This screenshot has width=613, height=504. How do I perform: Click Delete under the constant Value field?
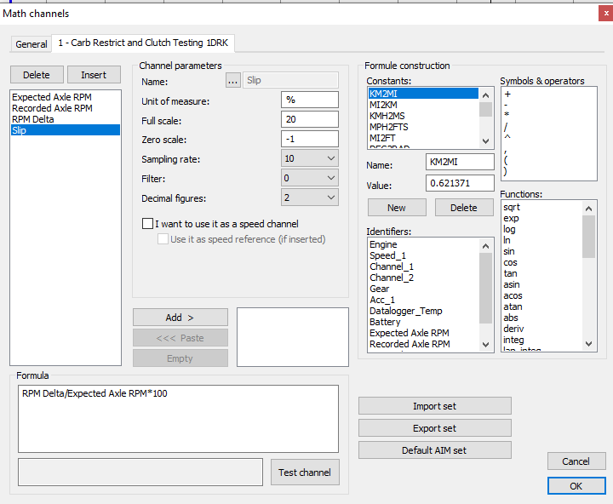pos(464,208)
